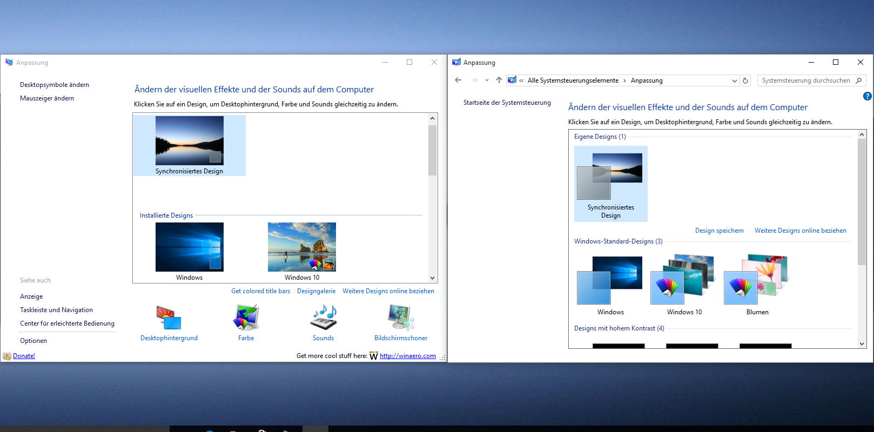Click Weitere Designs online beziehen in right window
This screenshot has width=874, height=432.
(801, 231)
